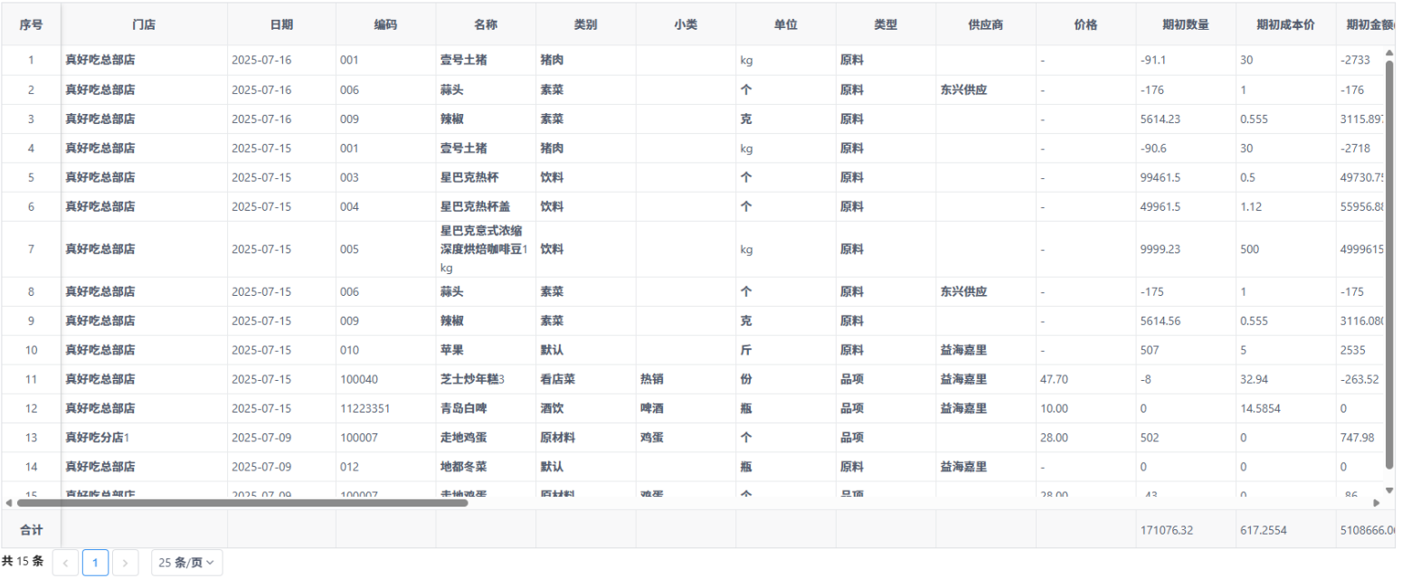Select the 青岛白啤 item name cell
Viewport: 1402px width, 579px height.
[x=463, y=409]
